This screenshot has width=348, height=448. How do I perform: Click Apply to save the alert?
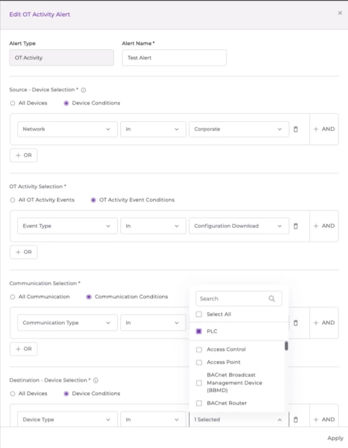coord(335,438)
